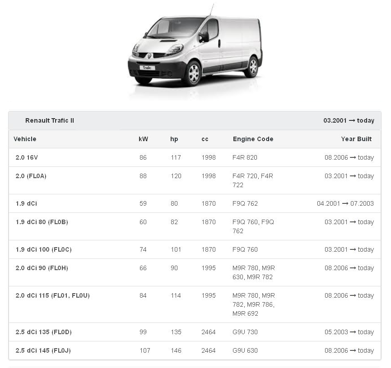Click the kW column header
391x368 pixels.
pyautogui.click(x=143, y=139)
